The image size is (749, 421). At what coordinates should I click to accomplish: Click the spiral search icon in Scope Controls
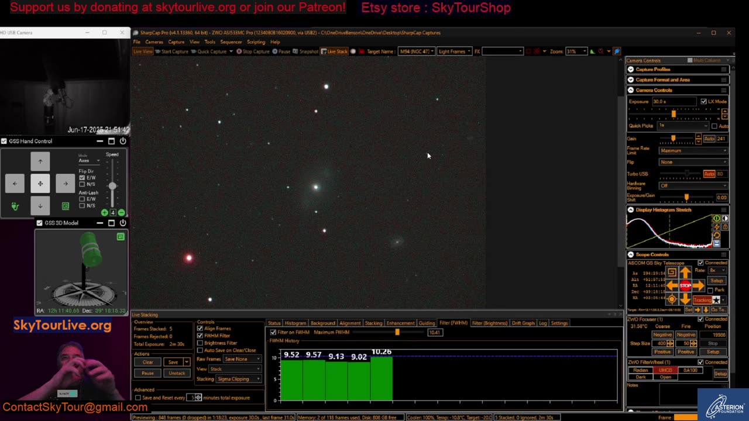pos(672,272)
